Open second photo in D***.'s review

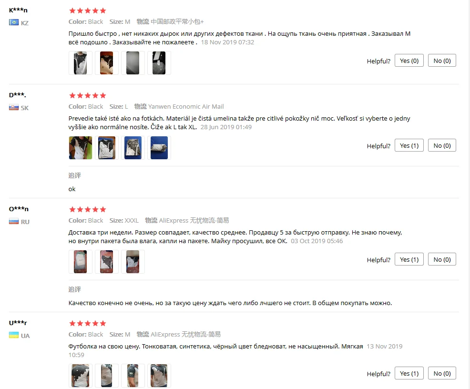point(107,148)
